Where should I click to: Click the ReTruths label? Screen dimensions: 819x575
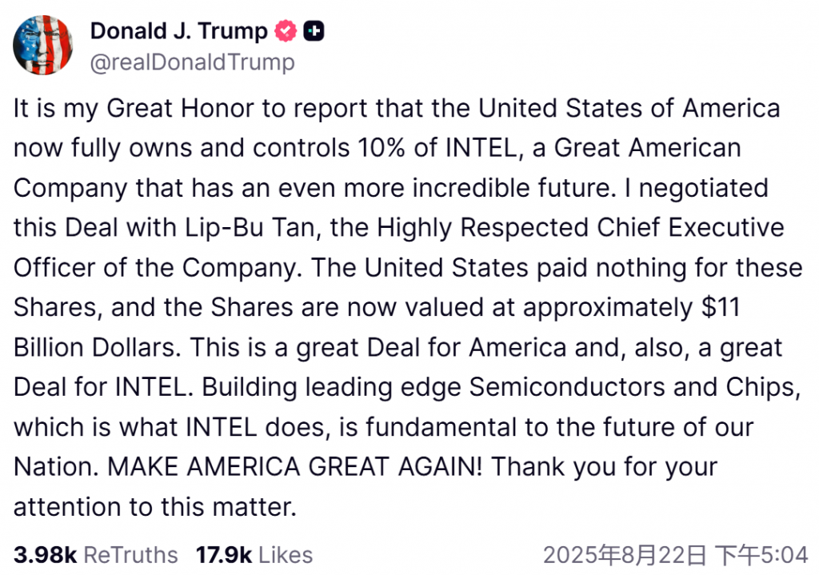click(130, 555)
